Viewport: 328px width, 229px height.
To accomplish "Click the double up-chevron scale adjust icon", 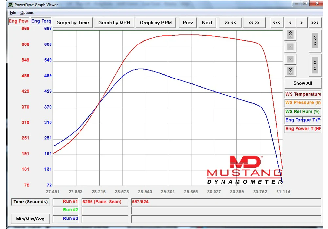I will (290, 34).
